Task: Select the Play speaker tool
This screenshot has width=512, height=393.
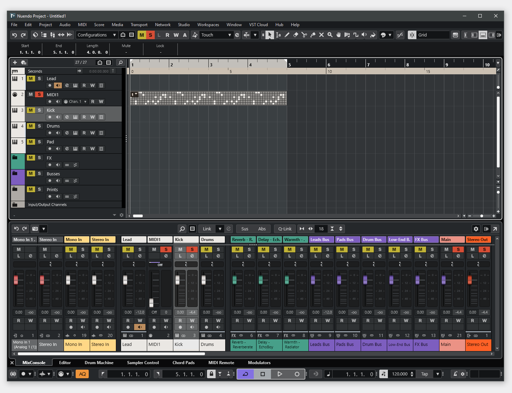Action: click(364, 35)
